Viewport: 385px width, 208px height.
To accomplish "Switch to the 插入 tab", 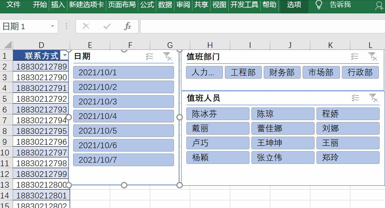I will 58,4.
